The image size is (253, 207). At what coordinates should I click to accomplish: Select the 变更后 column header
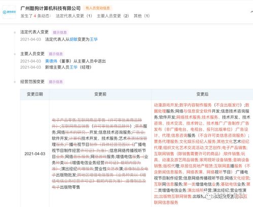coord(202,94)
